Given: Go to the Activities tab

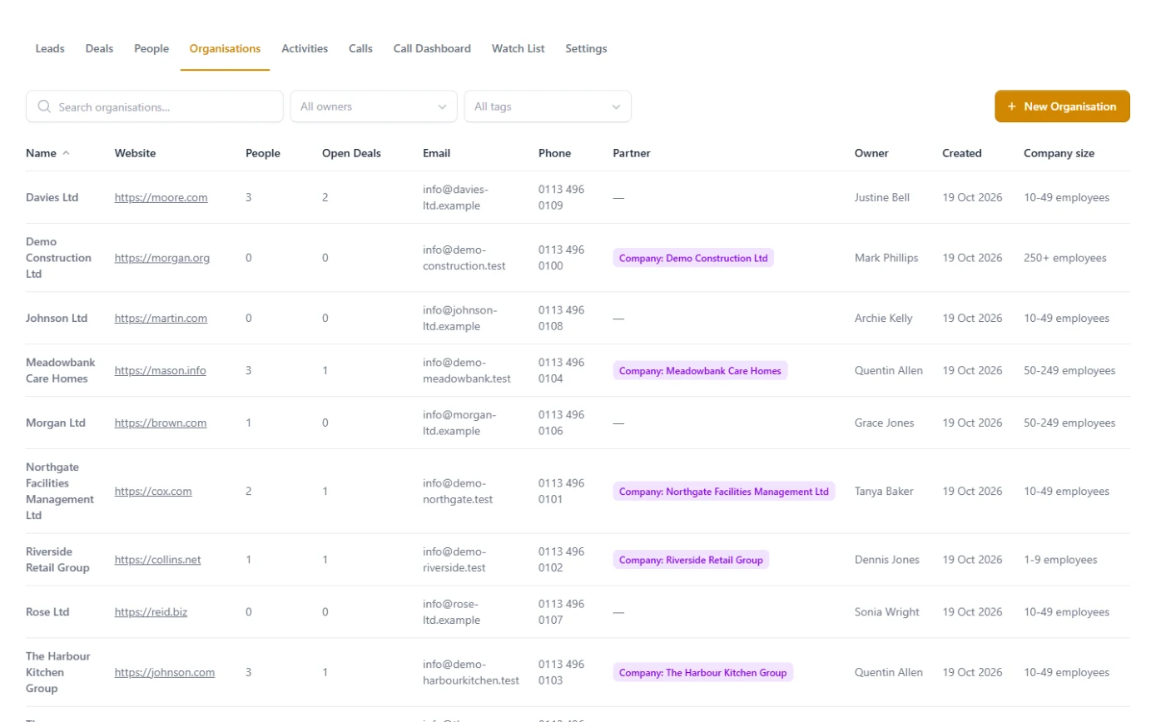Looking at the screenshot, I should click(305, 48).
